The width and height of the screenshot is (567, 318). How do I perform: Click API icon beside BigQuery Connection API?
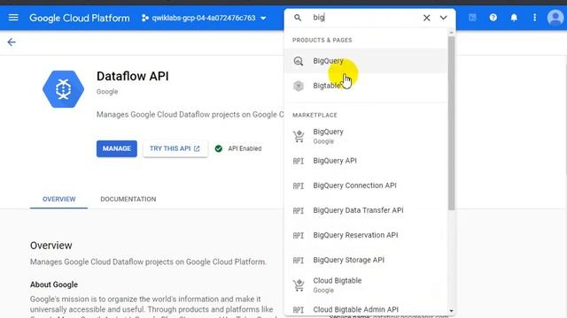pos(299,185)
